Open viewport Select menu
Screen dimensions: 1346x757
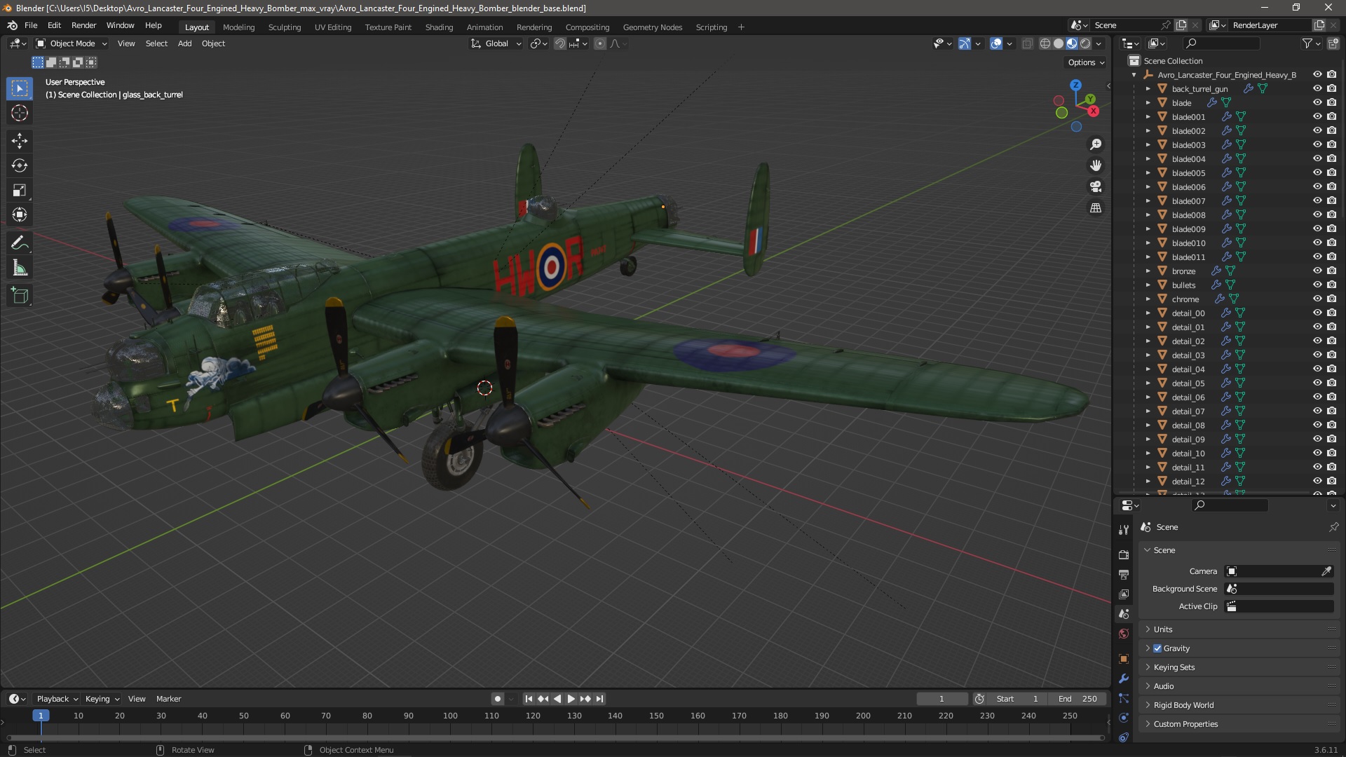coord(156,43)
